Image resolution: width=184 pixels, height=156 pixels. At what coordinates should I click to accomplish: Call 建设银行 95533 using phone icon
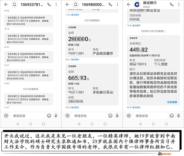[x=172, y=4]
